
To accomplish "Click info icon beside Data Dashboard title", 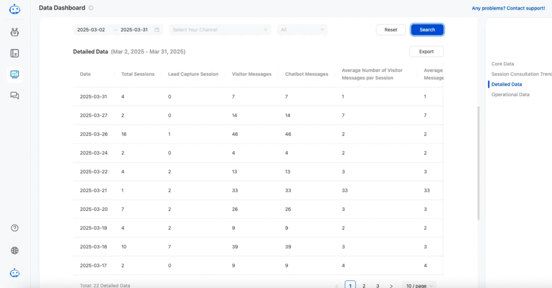I will 91,8.
